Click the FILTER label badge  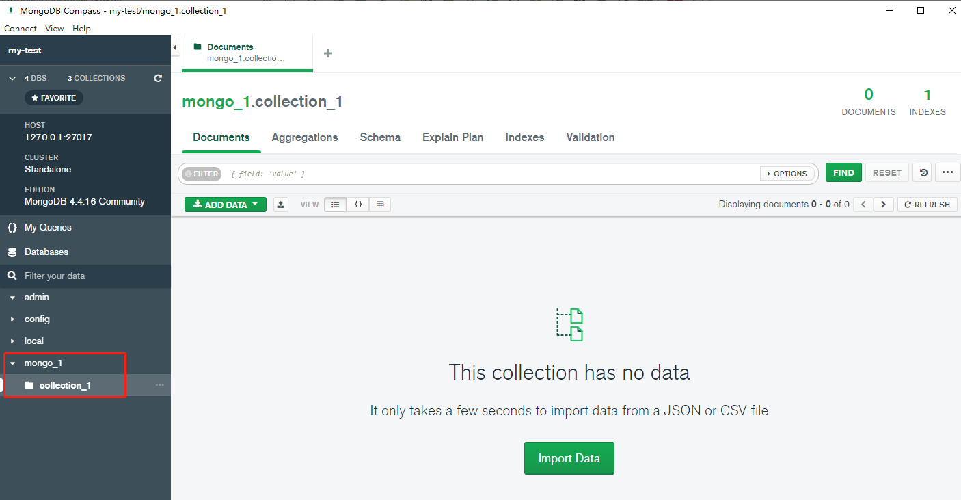click(202, 174)
